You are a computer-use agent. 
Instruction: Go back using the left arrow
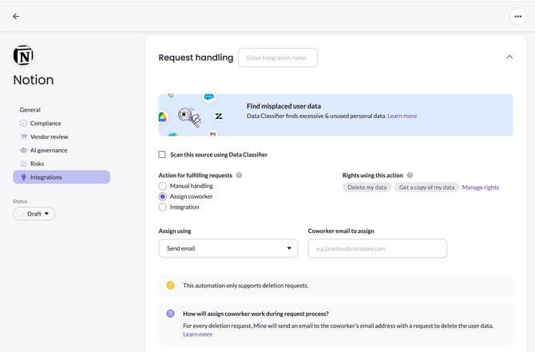16,17
